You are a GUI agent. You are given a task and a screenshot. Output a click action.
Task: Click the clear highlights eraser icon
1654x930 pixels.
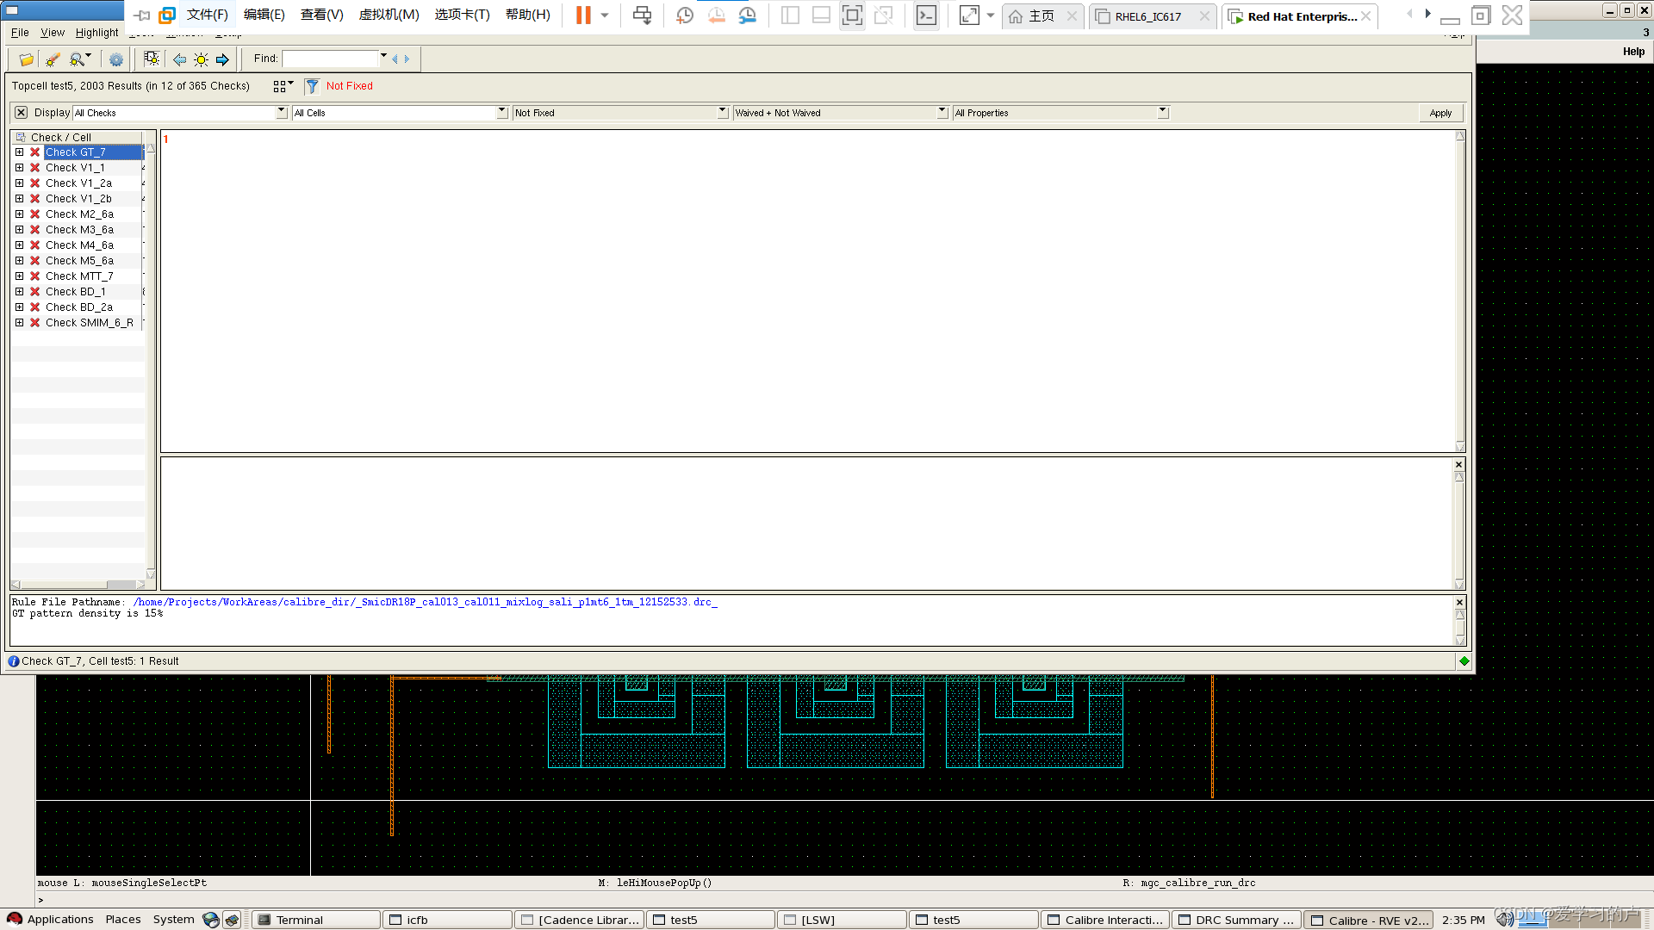click(53, 59)
